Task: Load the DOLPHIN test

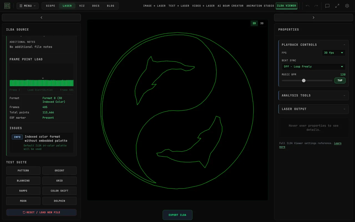Action: [59, 201]
